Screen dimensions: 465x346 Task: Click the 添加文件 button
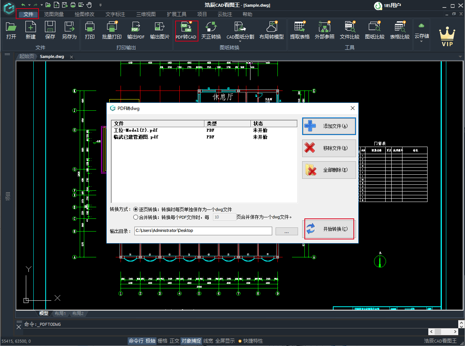tap(329, 126)
